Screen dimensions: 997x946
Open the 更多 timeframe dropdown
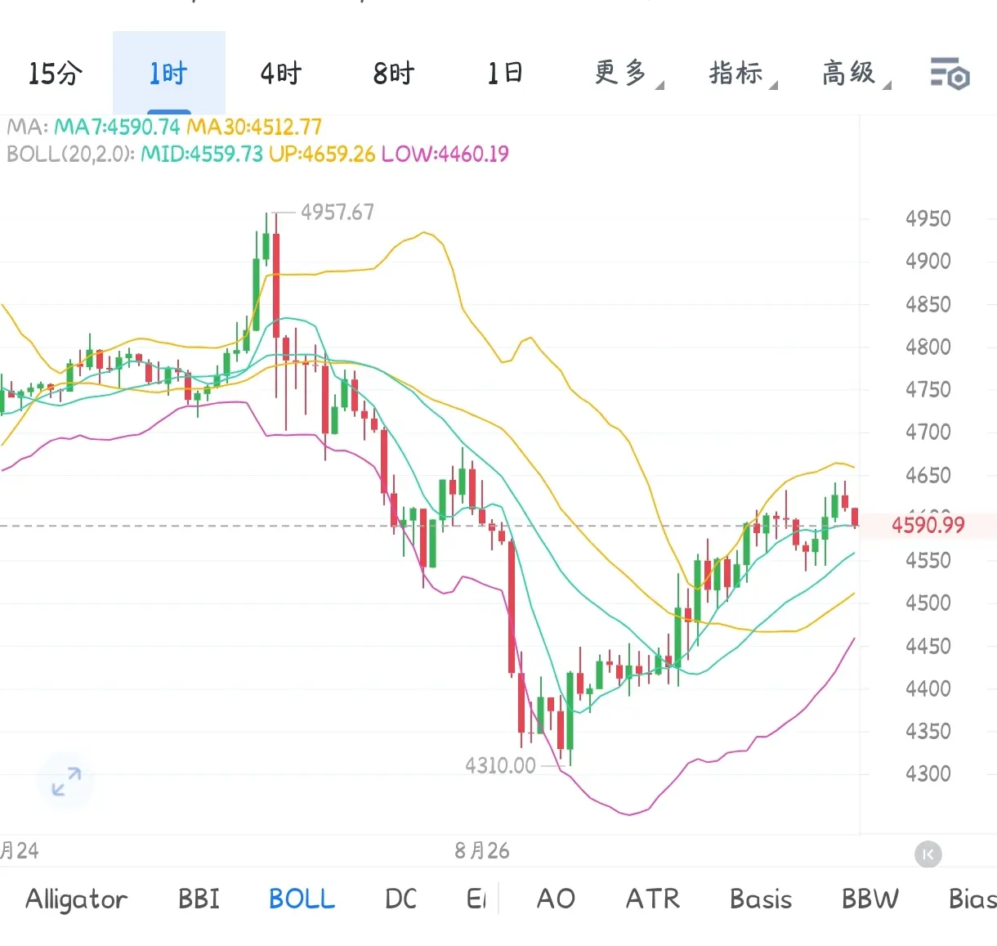pos(628,74)
